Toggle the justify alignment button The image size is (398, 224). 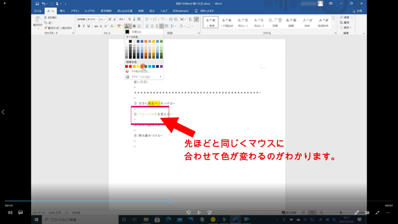pyautogui.click(x=161, y=26)
